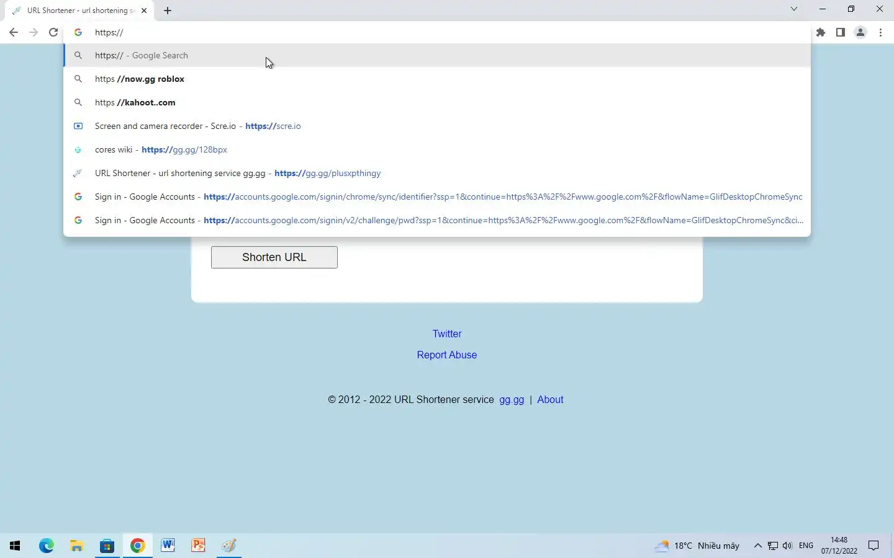Open a new tab with the plus button
The width and height of the screenshot is (894, 558).
(168, 11)
